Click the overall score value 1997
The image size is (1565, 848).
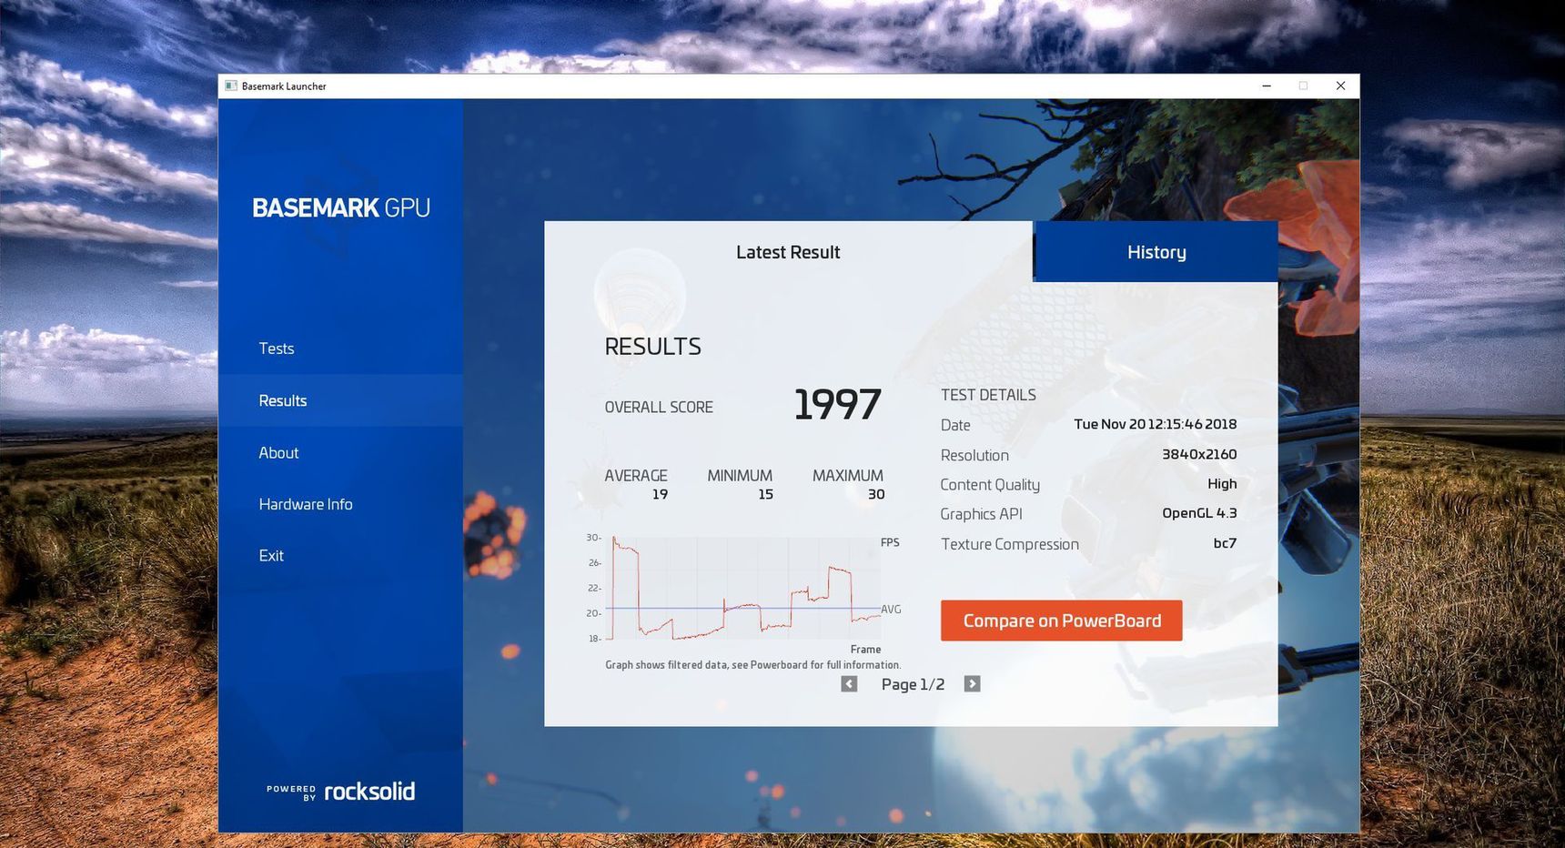(837, 404)
